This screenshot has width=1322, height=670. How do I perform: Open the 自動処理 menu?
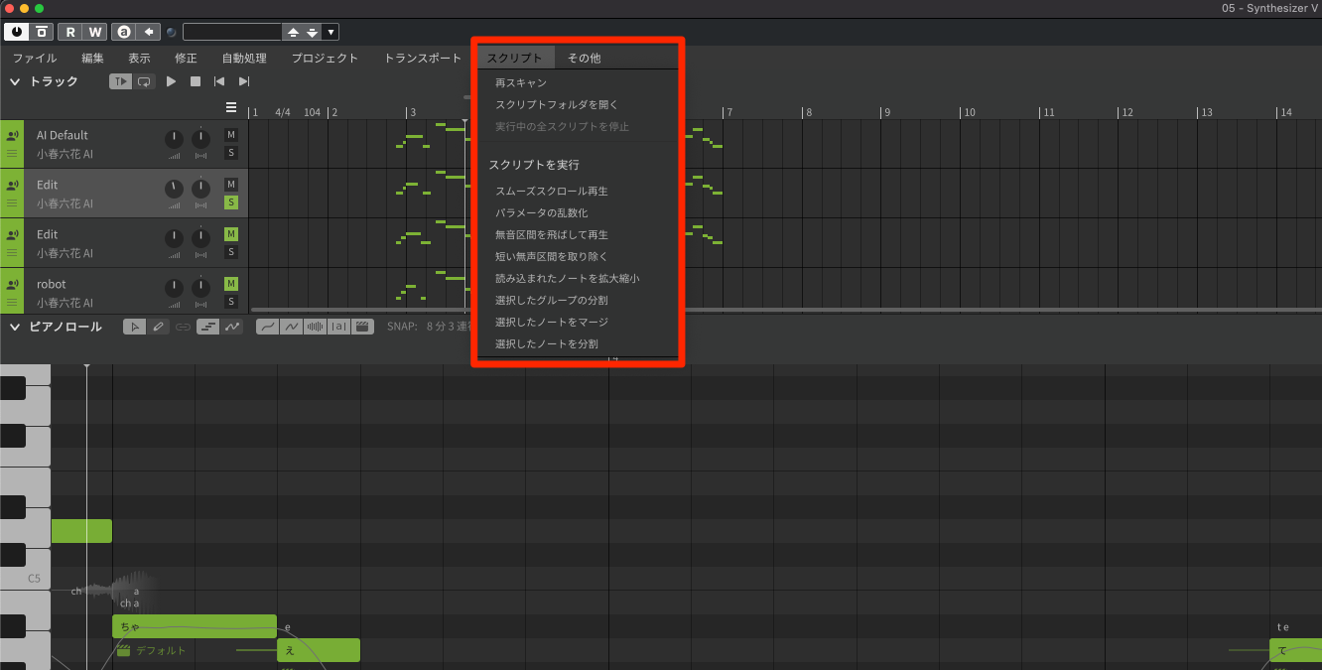(x=244, y=58)
